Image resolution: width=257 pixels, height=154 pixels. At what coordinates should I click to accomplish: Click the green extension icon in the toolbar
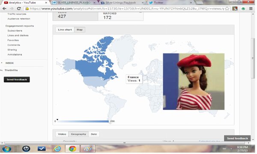click(x=243, y=9)
